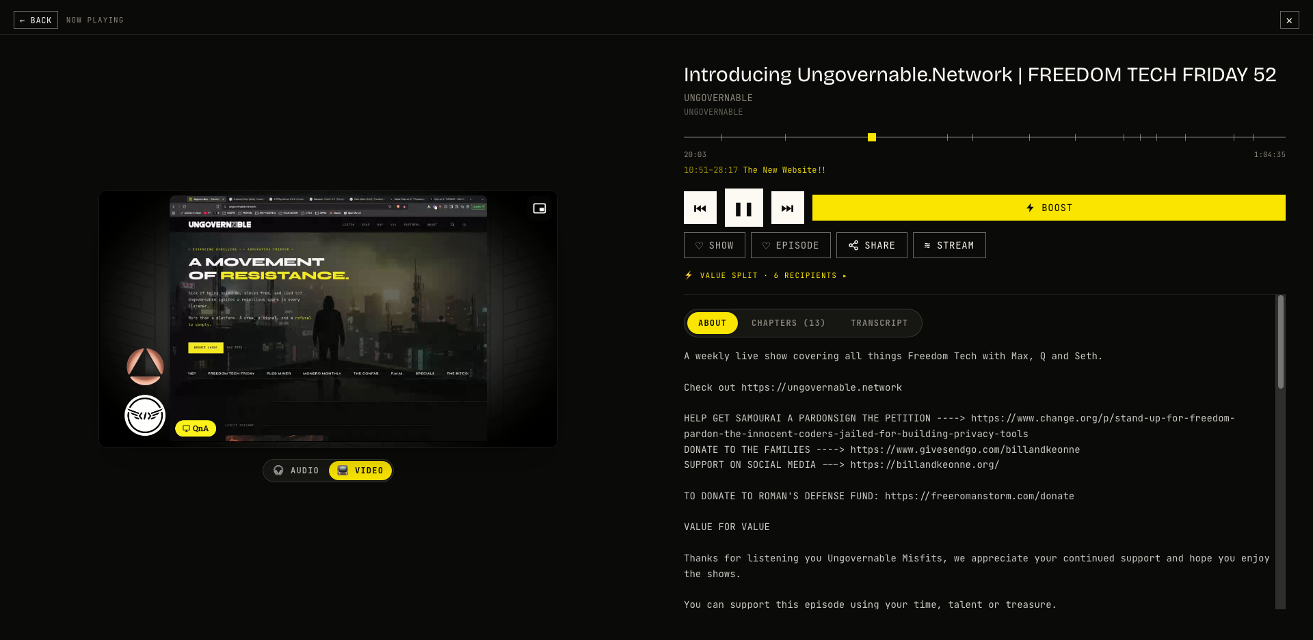Pause the episode playback

(744, 208)
